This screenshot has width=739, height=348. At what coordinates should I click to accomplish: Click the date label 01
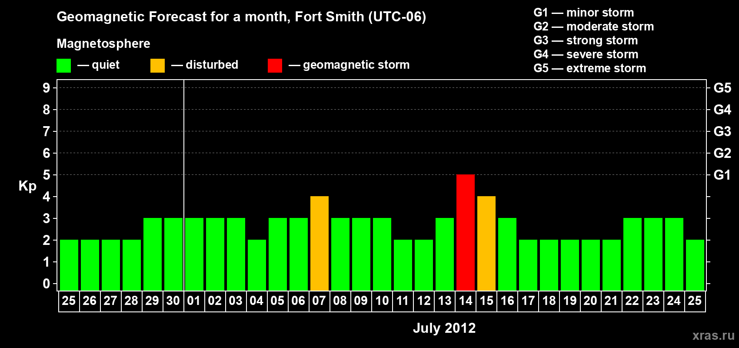coord(194,301)
